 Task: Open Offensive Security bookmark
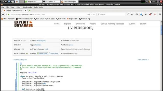click(x=24, y=19)
